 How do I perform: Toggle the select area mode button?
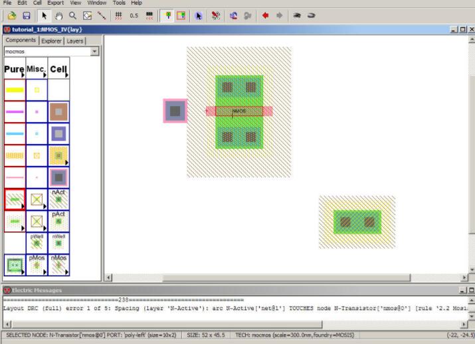click(181, 15)
